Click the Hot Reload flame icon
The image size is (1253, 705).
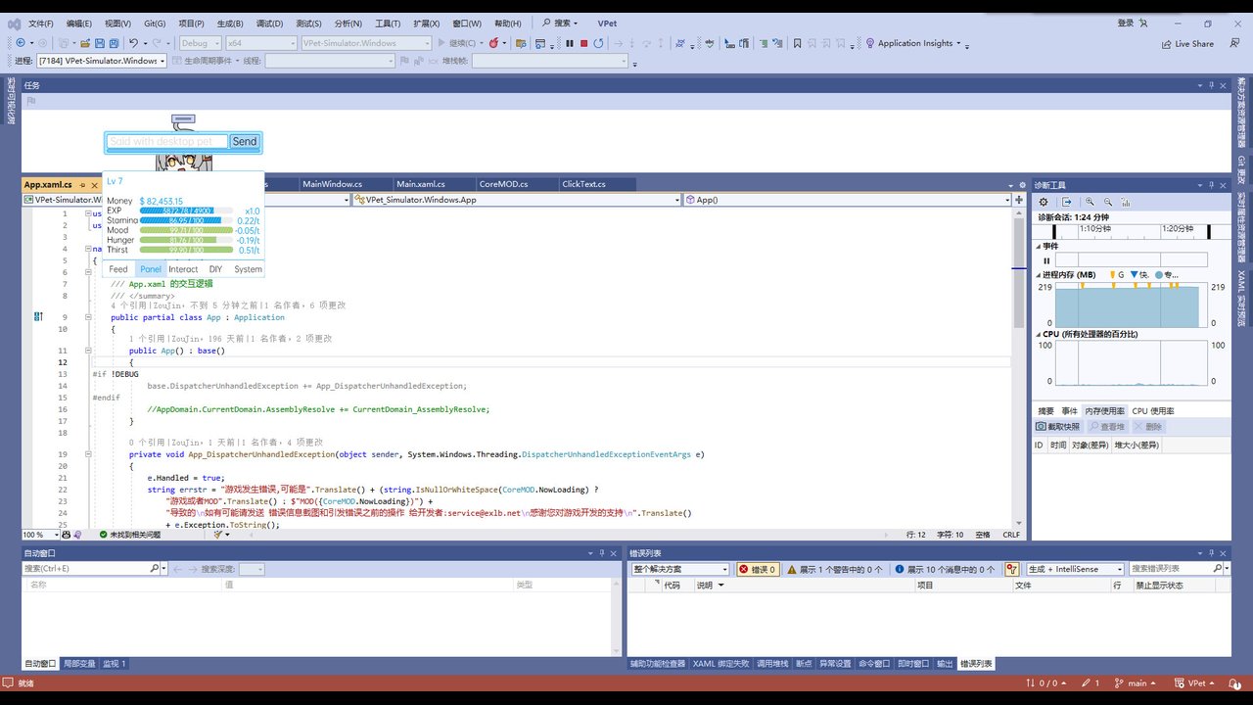pos(493,43)
